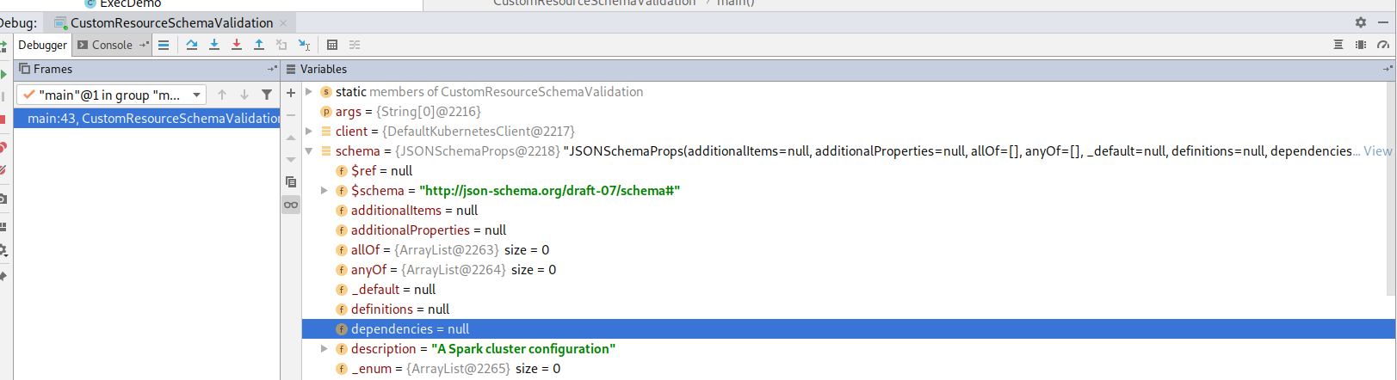Select the dependencies = null variable row
The width and height of the screenshot is (1397, 380).
(x=848, y=329)
